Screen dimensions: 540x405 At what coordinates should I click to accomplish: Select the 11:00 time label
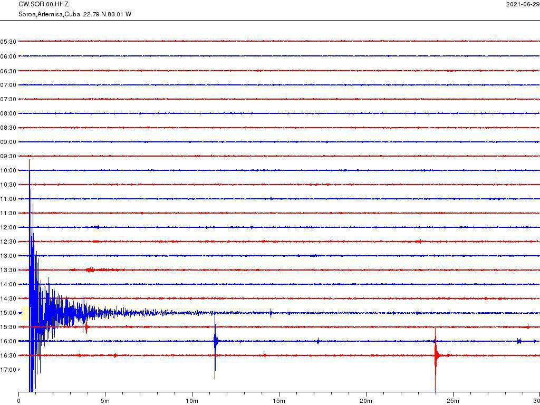tap(8, 199)
